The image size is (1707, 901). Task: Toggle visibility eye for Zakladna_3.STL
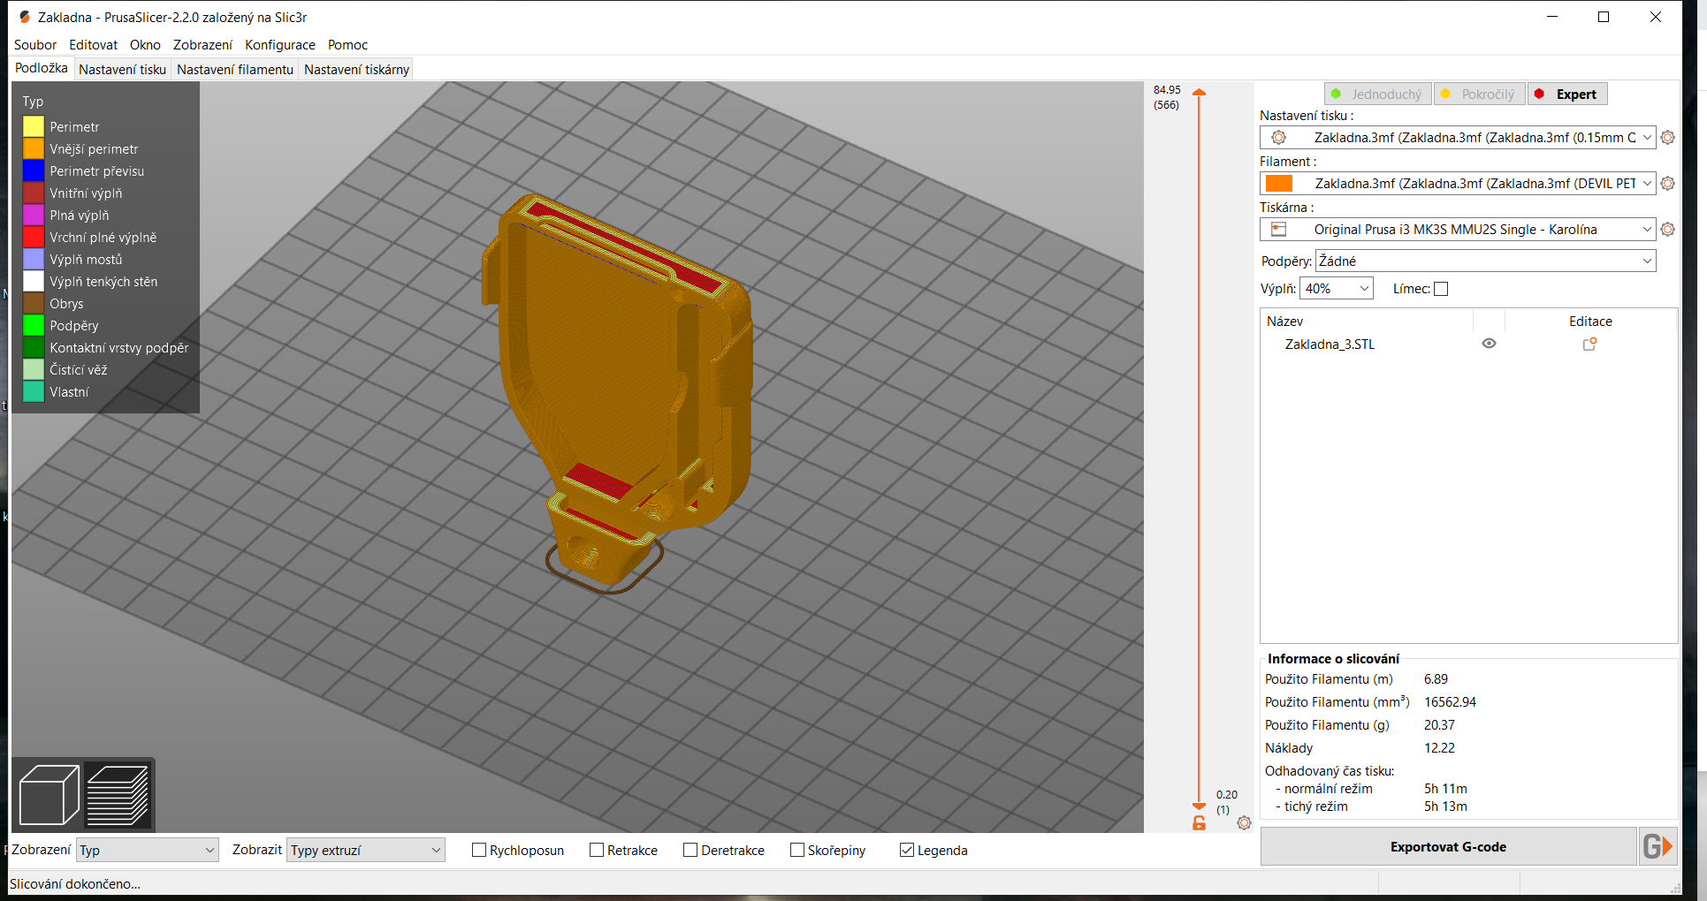point(1490,343)
